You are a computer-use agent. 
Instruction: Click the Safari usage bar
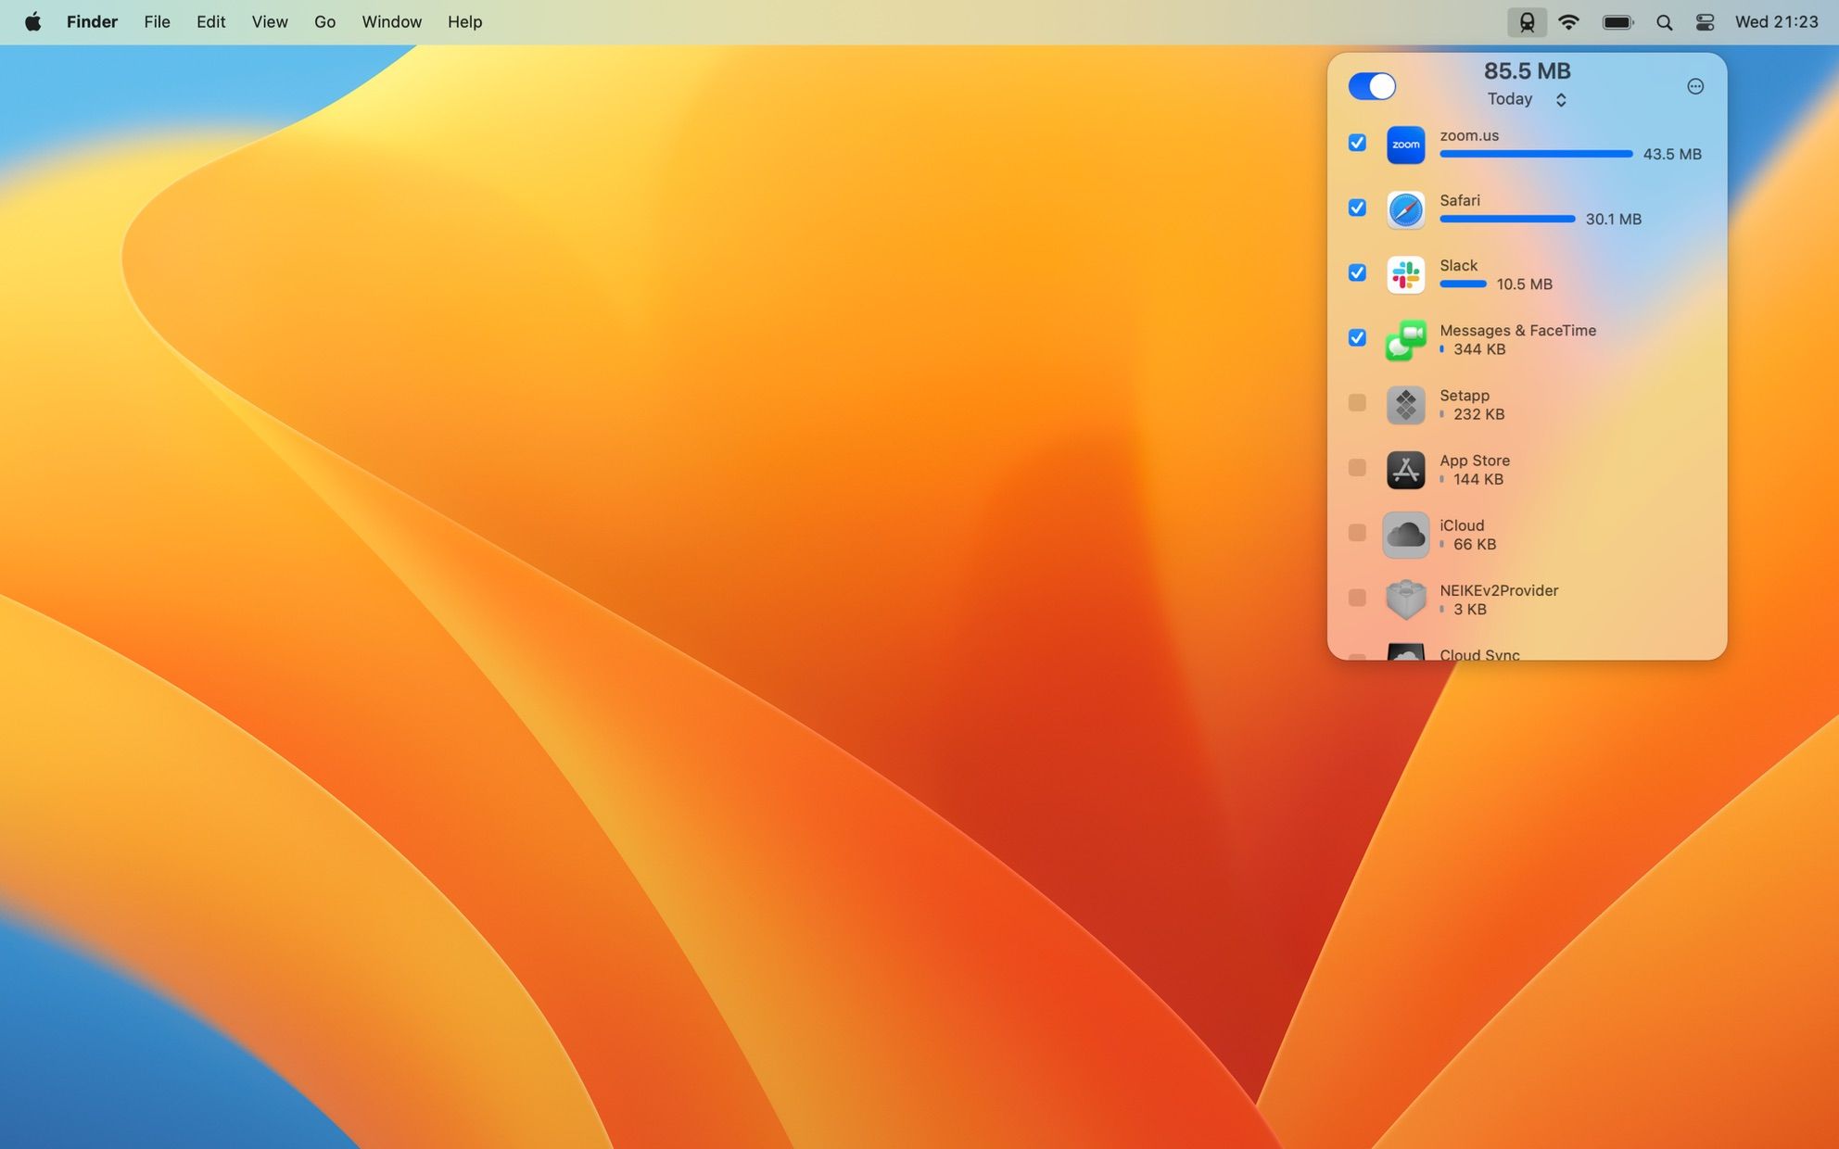(1507, 219)
